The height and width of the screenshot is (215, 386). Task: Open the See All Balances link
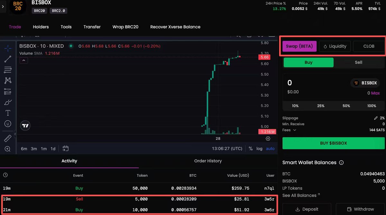click(301, 195)
